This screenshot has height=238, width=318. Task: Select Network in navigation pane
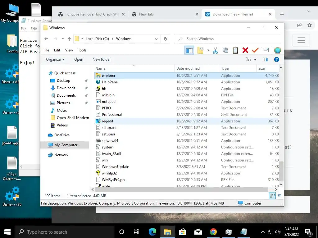(61, 155)
